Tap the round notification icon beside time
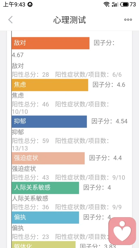139x248 pixels. (30, 4)
